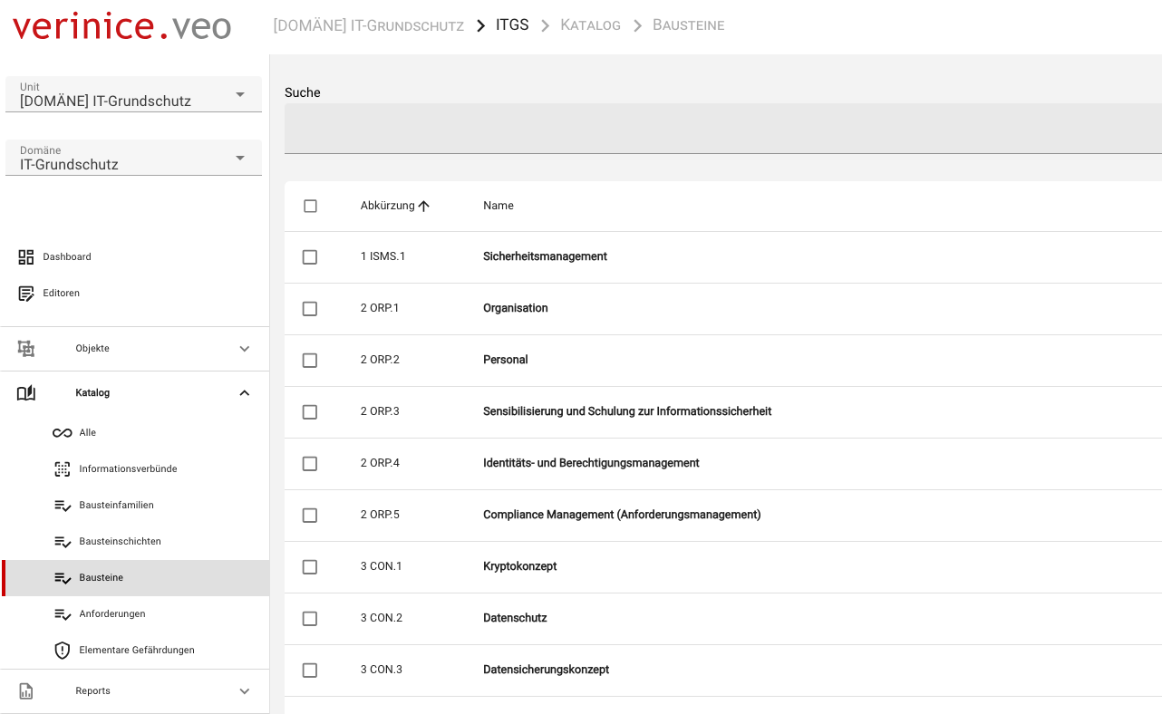Select the Kryptokonzept row checkbox

[310, 567]
